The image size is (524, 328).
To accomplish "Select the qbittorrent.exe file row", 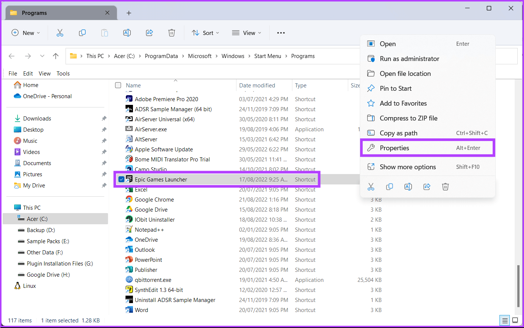I will click(253, 280).
